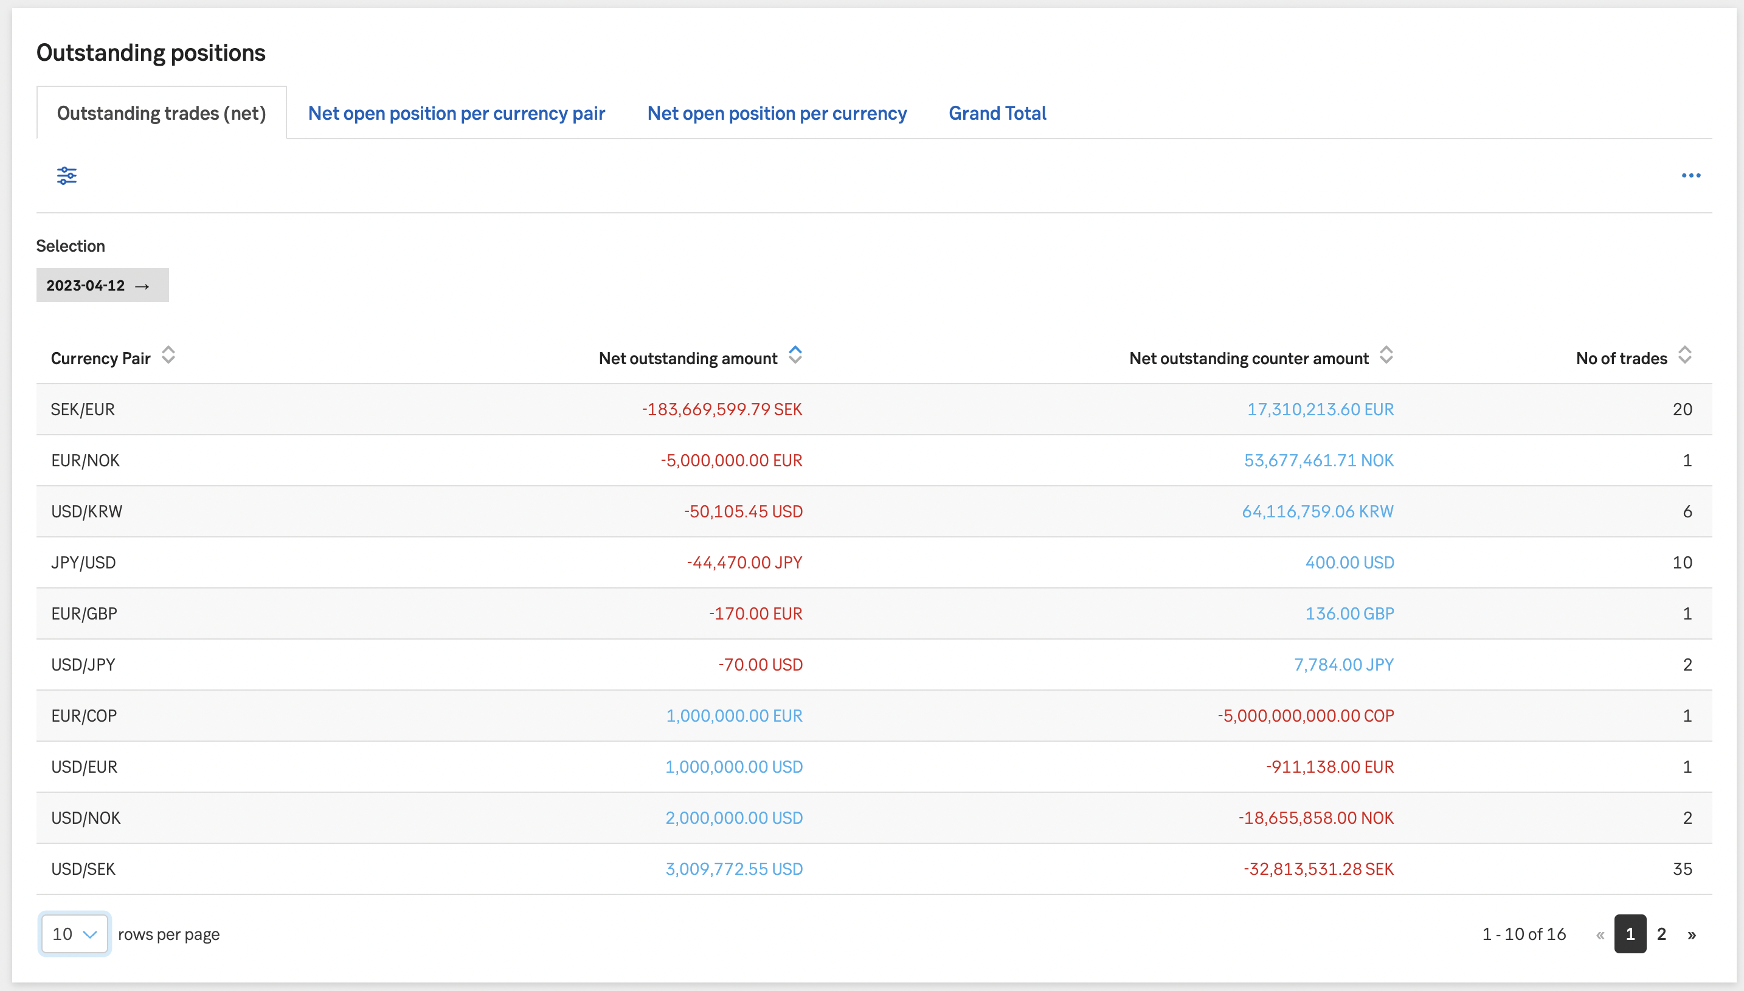1744x991 pixels.
Task: Select the EUR/COP currency pair row
Action: pos(85,716)
